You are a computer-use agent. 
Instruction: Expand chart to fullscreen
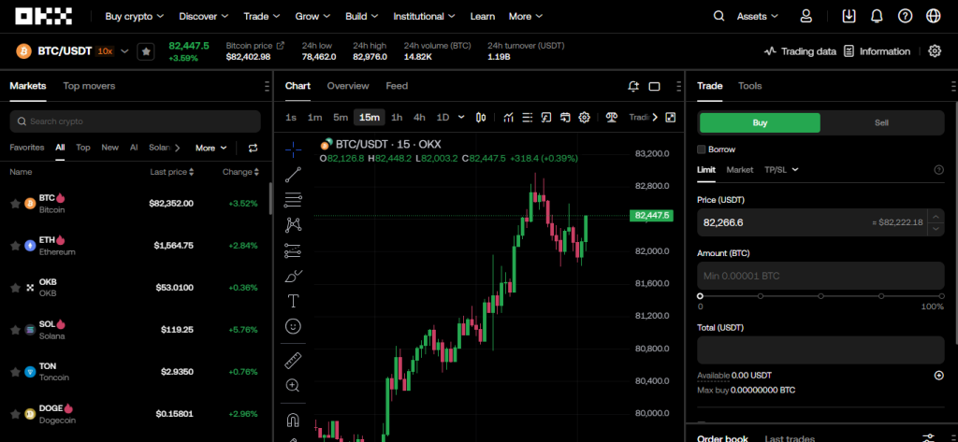[670, 117]
